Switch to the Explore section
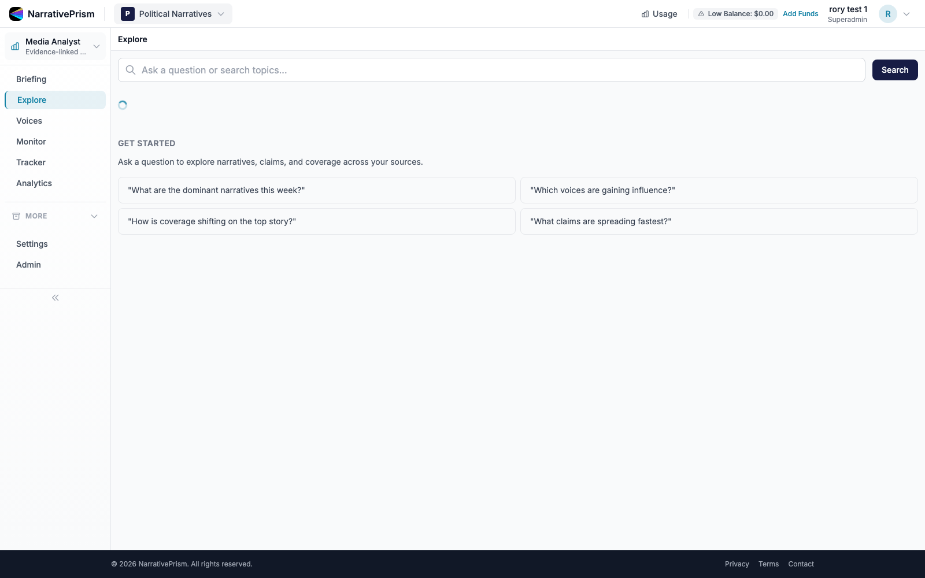This screenshot has width=925, height=578. [x=31, y=99]
